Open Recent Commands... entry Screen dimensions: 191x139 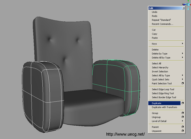click(162, 24)
